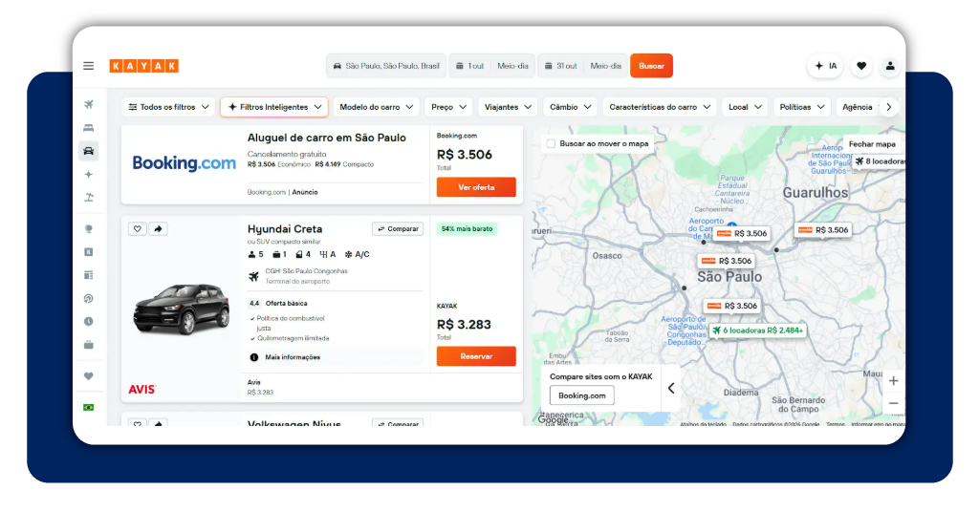Zoom in on the map
Screen dimensions: 979x512
(894, 380)
